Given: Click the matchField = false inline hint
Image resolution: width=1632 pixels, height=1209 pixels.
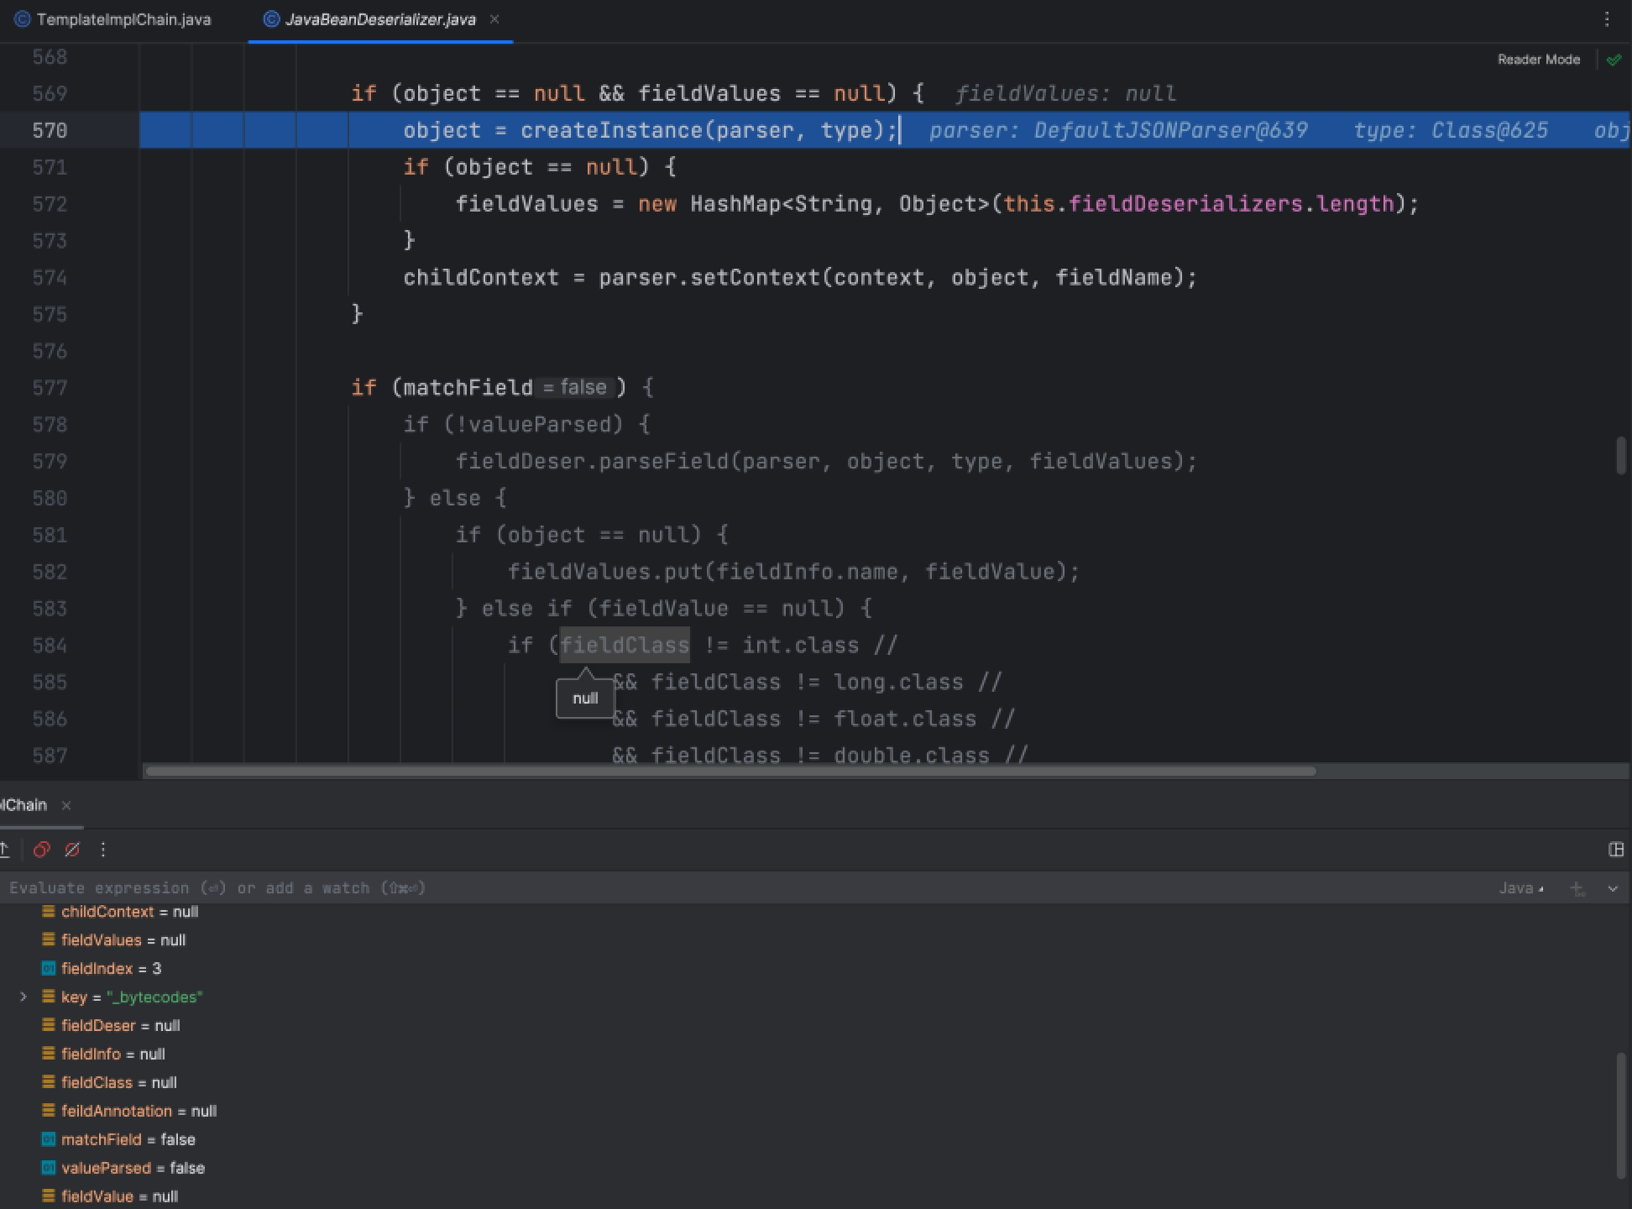Looking at the screenshot, I should (575, 388).
